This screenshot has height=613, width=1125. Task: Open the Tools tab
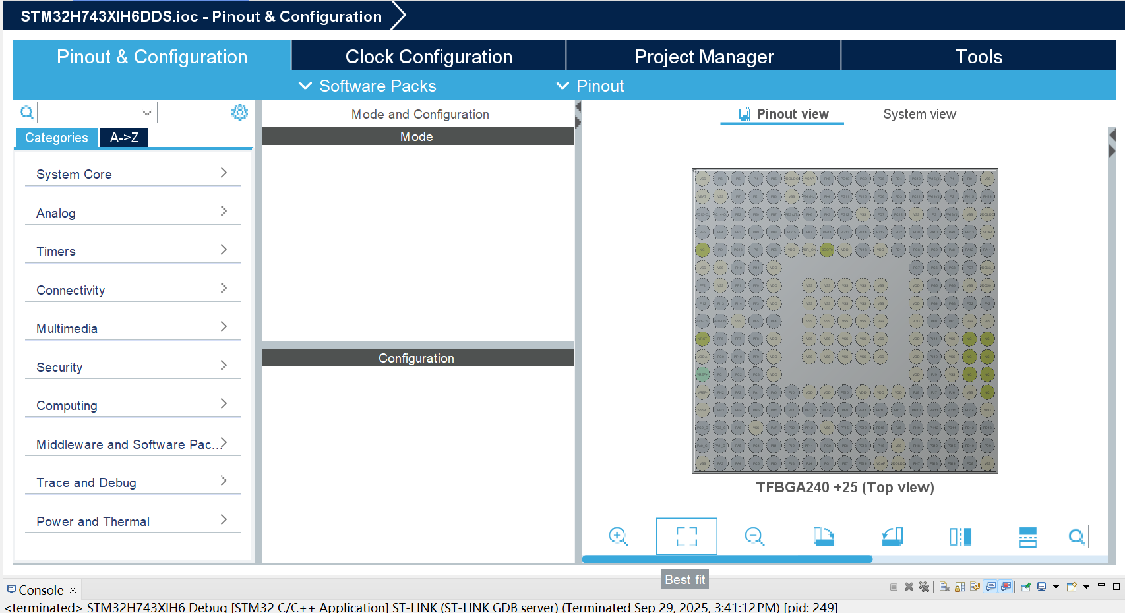[979, 56]
